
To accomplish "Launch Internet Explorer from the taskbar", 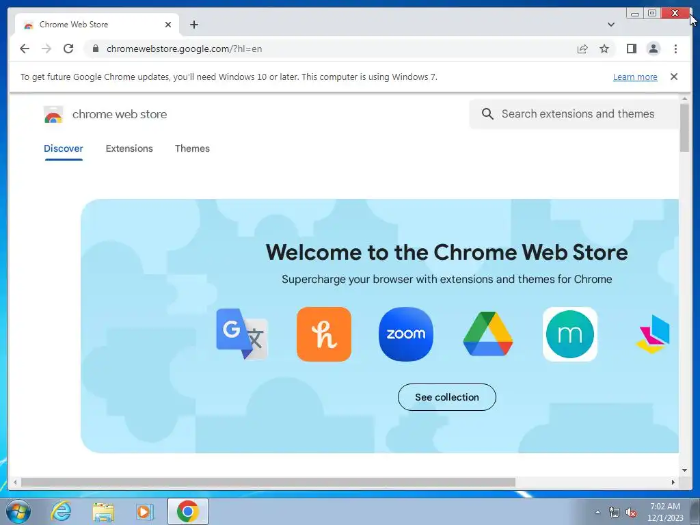I will pyautogui.click(x=61, y=511).
